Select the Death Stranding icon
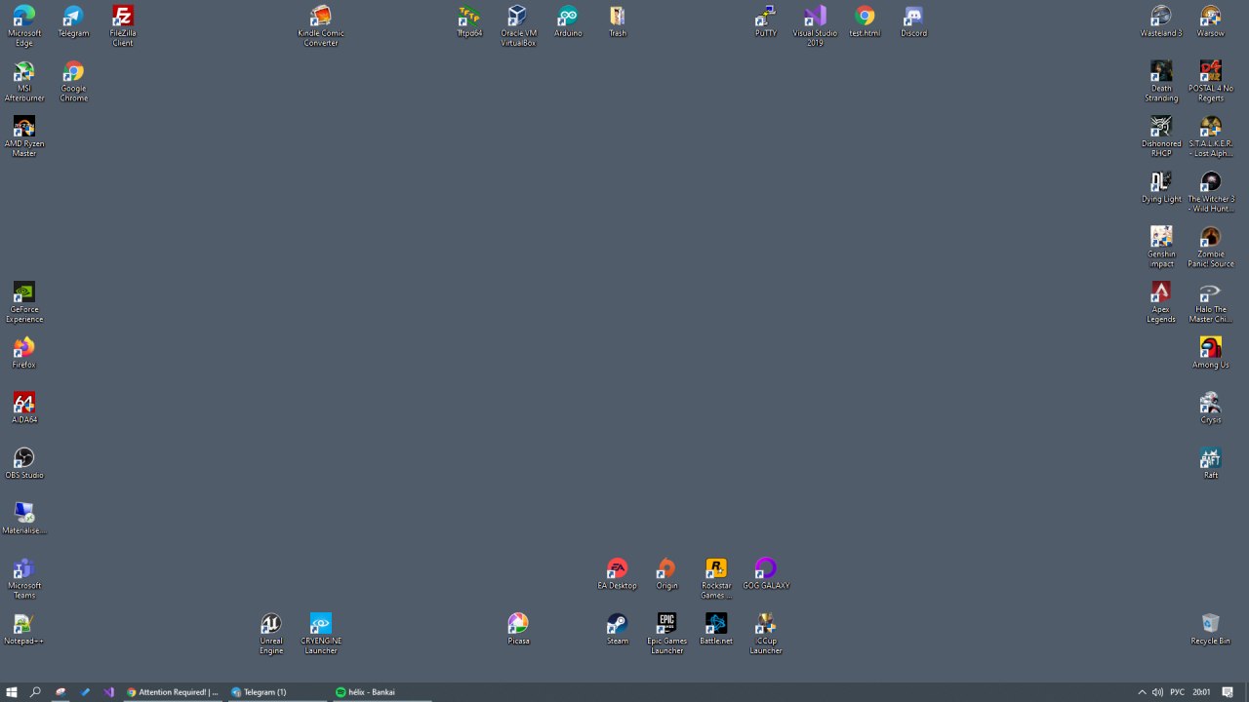 click(x=1161, y=81)
